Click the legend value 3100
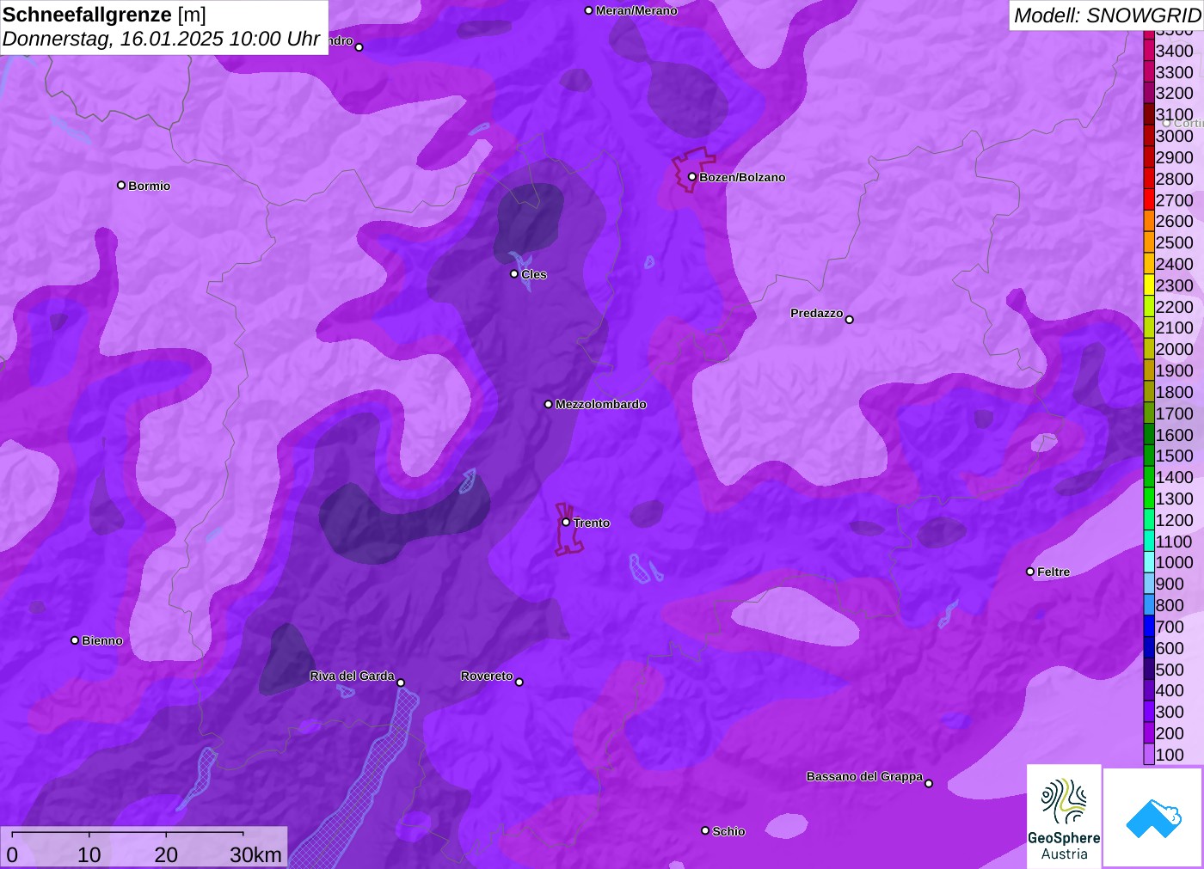 point(1174,114)
